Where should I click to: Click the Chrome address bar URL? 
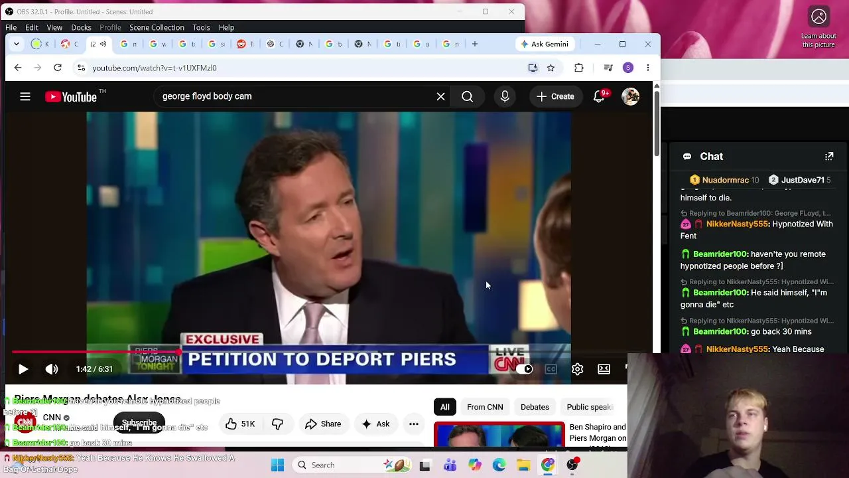155,68
